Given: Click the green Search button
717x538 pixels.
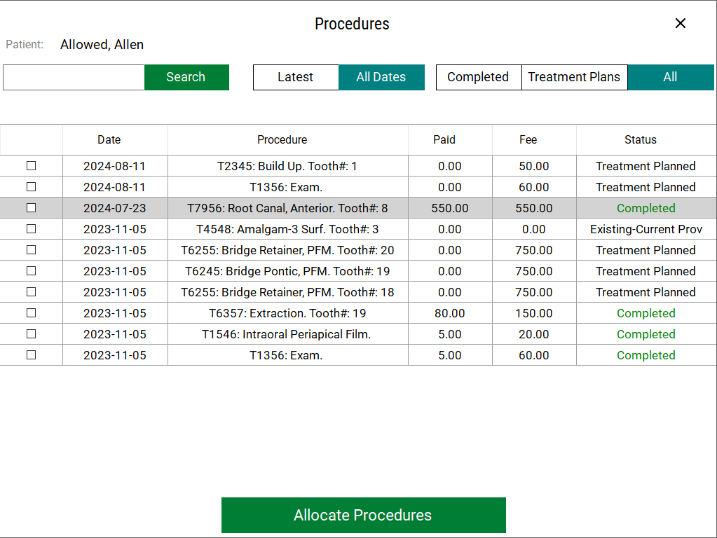Looking at the screenshot, I should pyautogui.click(x=186, y=77).
